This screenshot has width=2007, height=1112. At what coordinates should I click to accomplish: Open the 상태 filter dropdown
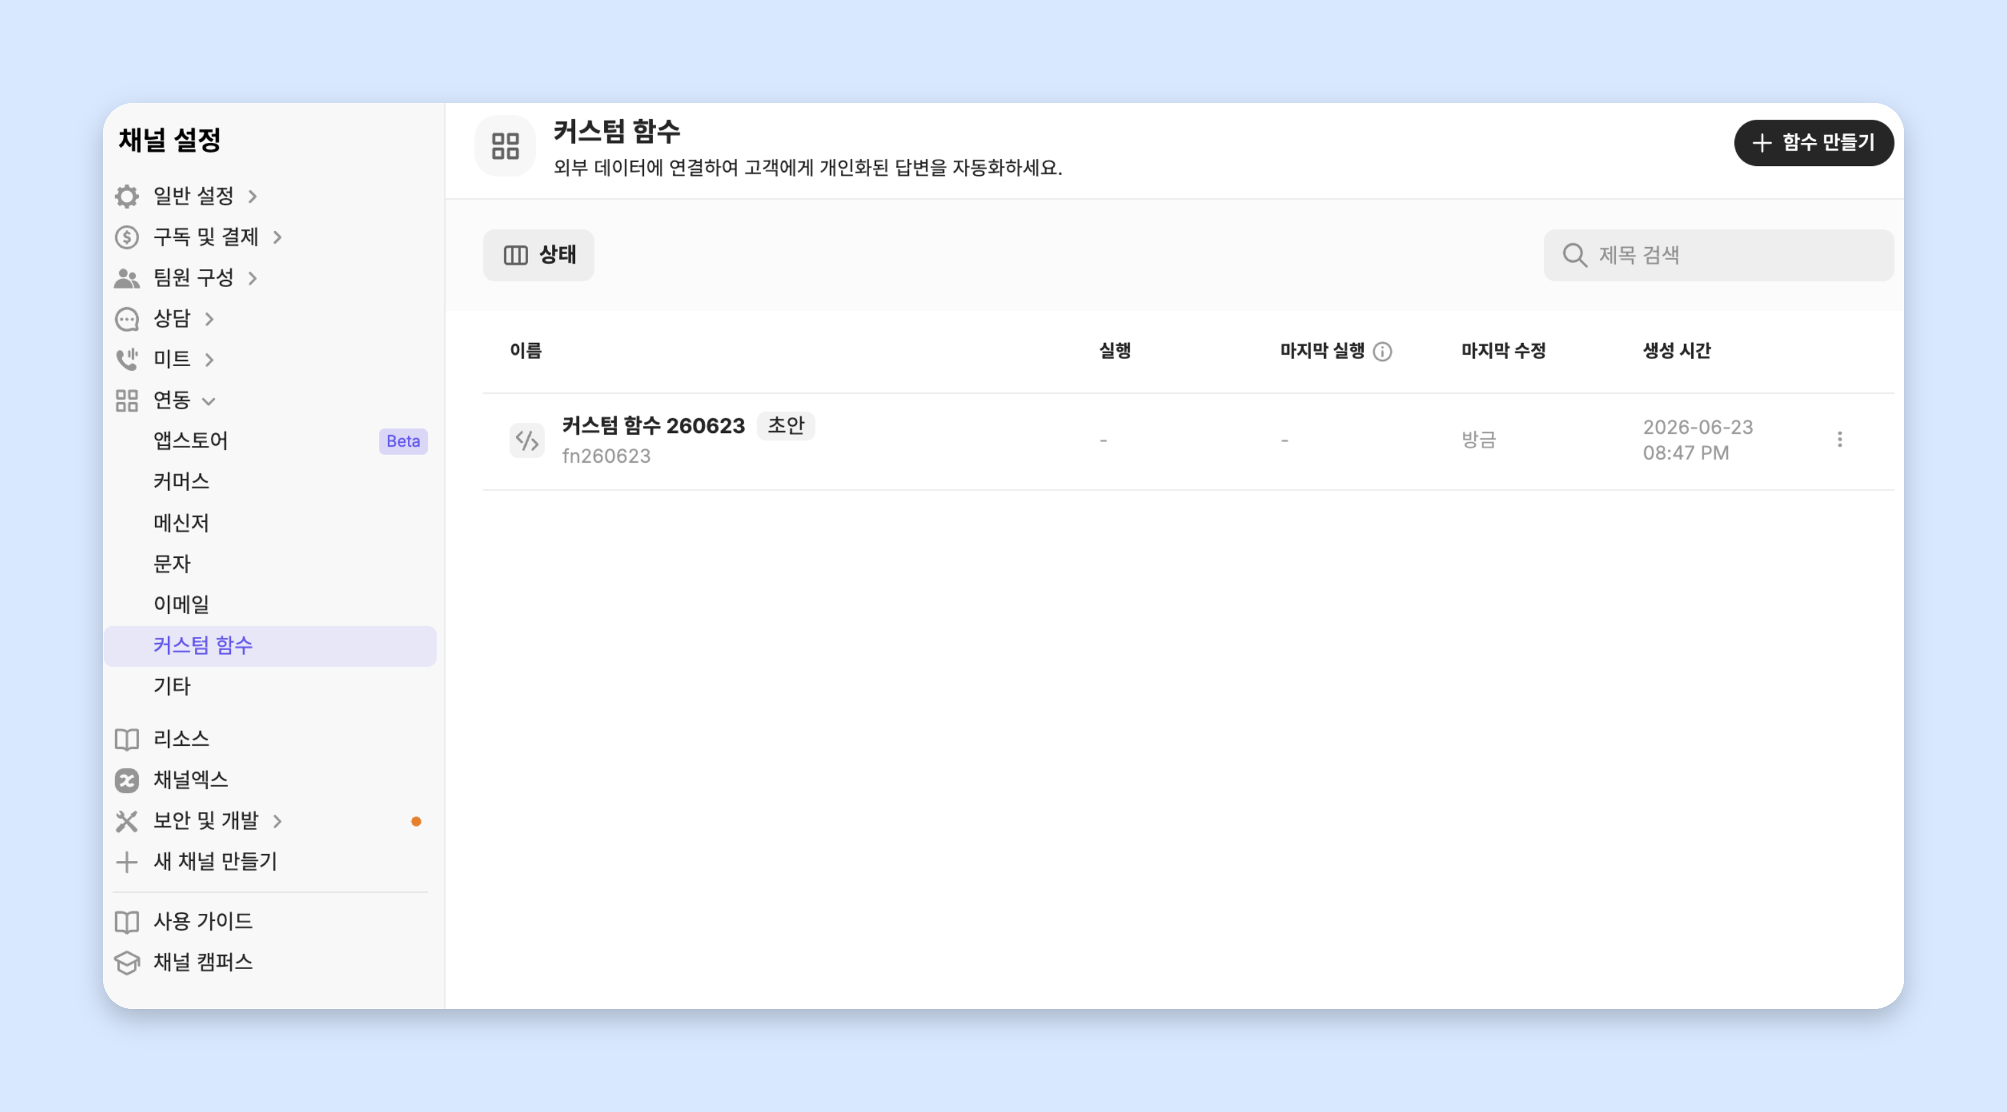[538, 255]
